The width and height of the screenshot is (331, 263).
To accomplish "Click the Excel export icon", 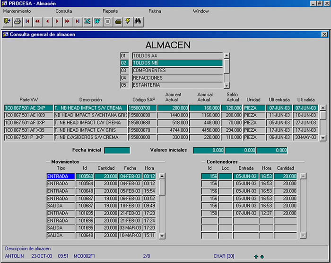I will pyautogui.click(x=87, y=21).
